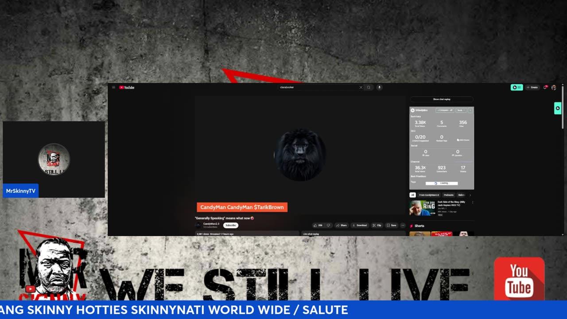
Task: Open Dark Side of the Ring thumbnail
Action: 422,208
